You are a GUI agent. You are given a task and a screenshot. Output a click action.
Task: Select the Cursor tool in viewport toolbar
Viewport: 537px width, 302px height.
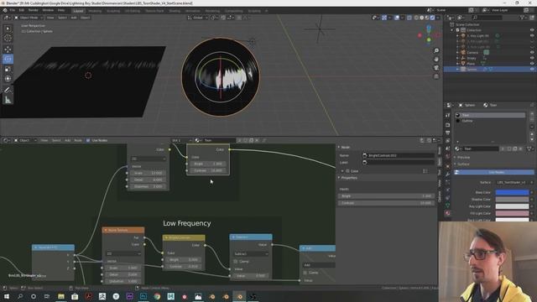pyautogui.click(x=8, y=39)
